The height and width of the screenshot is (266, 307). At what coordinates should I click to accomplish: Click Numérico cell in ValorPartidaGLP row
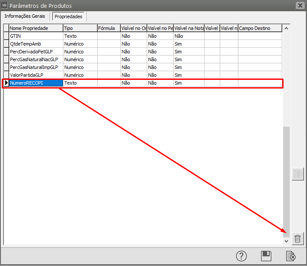tap(80, 75)
